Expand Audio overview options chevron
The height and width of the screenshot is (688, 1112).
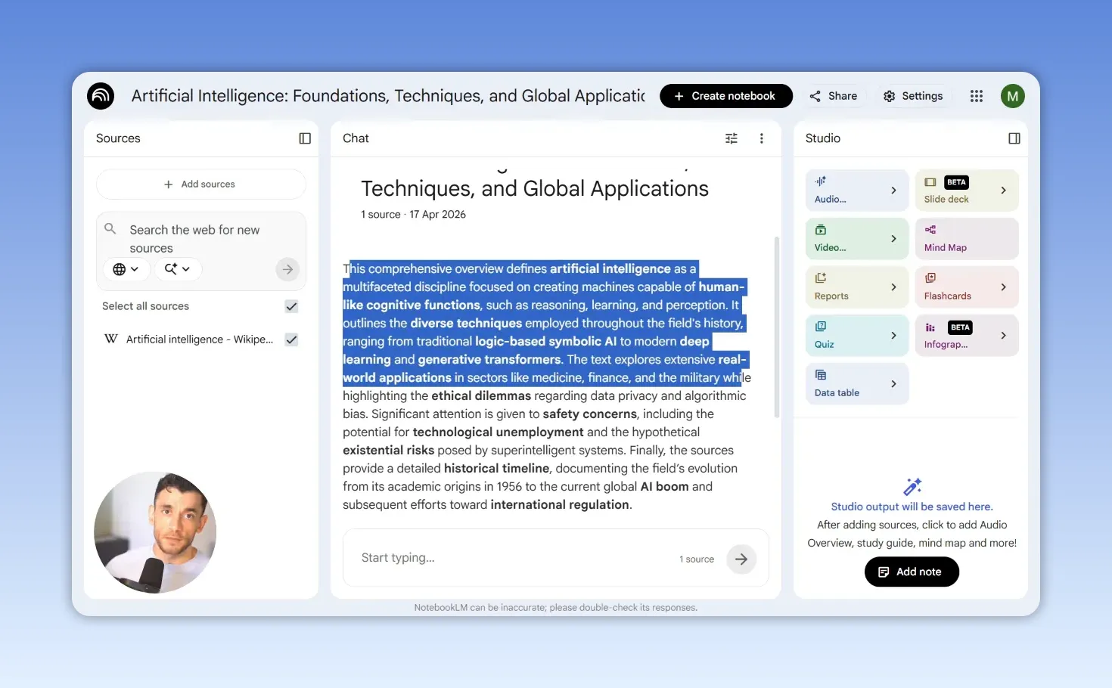pyautogui.click(x=893, y=191)
